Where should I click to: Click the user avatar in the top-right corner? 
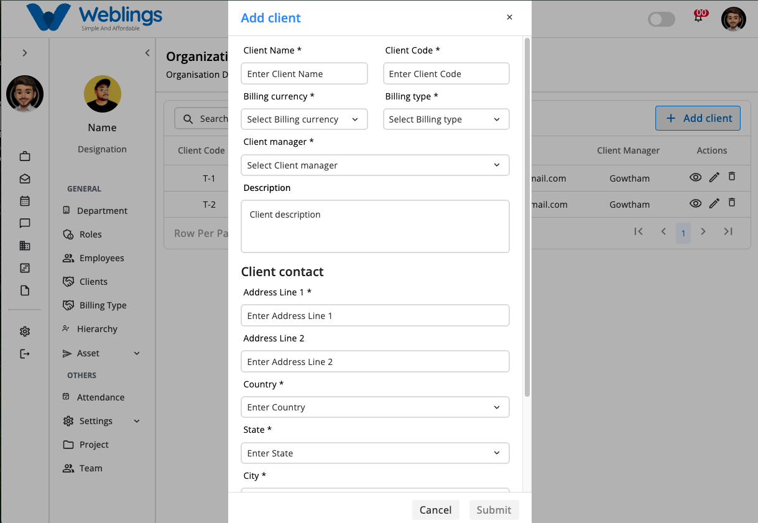(x=734, y=19)
